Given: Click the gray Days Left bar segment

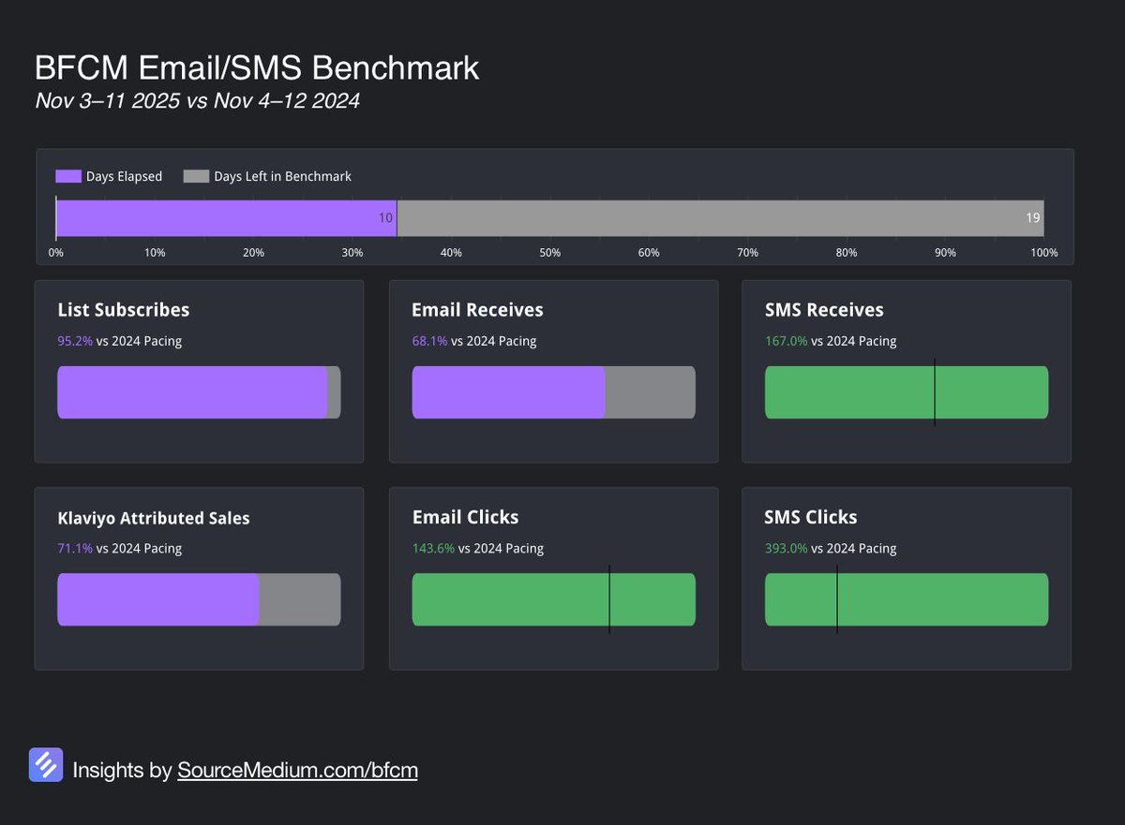Looking at the screenshot, I should pyautogui.click(x=721, y=217).
